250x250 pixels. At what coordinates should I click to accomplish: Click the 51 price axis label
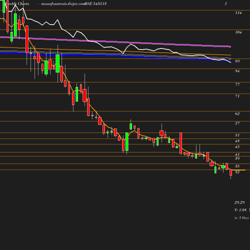pos(237,135)
